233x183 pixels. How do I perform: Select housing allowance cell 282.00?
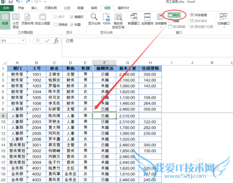(x=150, y=128)
